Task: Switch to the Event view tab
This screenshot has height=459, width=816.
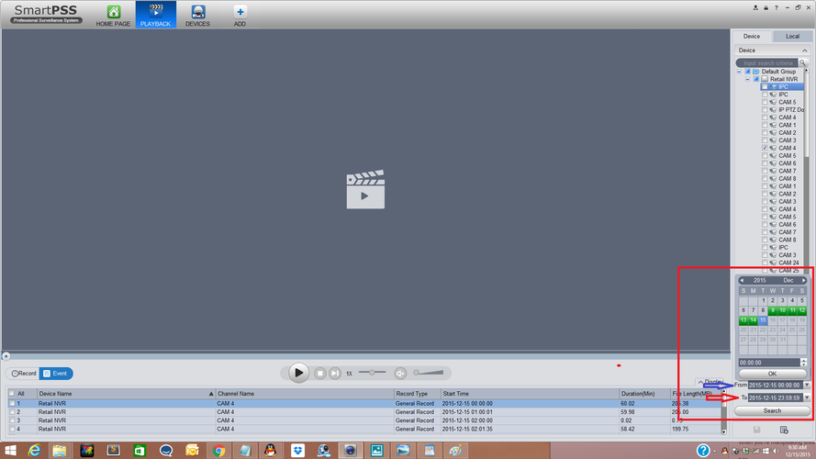Action: pyautogui.click(x=56, y=374)
